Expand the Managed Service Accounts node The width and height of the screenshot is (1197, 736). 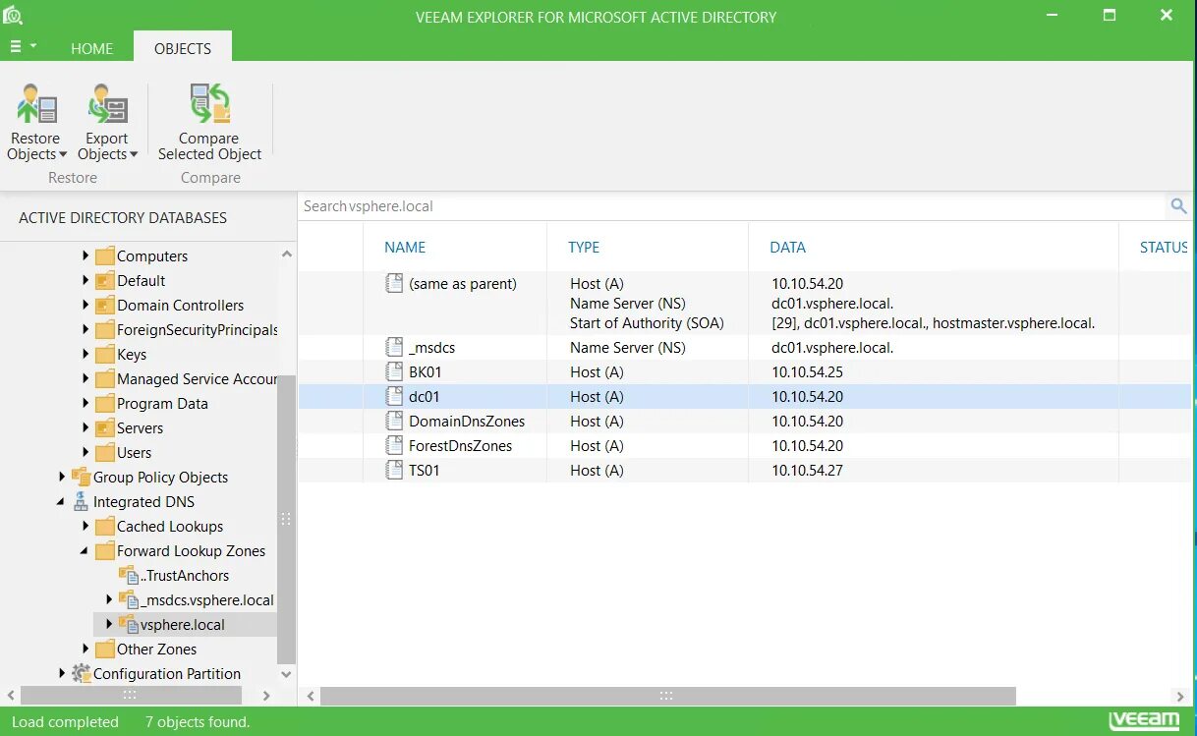(x=85, y=379)
